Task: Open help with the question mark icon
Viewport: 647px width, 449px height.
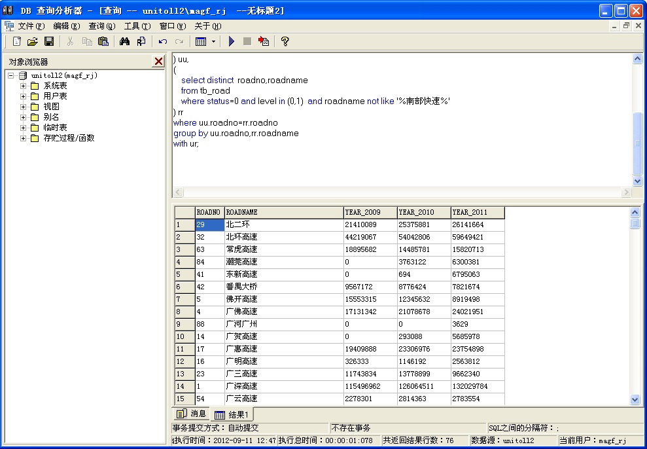Action: pyautogui.click(x=285, y=41)
